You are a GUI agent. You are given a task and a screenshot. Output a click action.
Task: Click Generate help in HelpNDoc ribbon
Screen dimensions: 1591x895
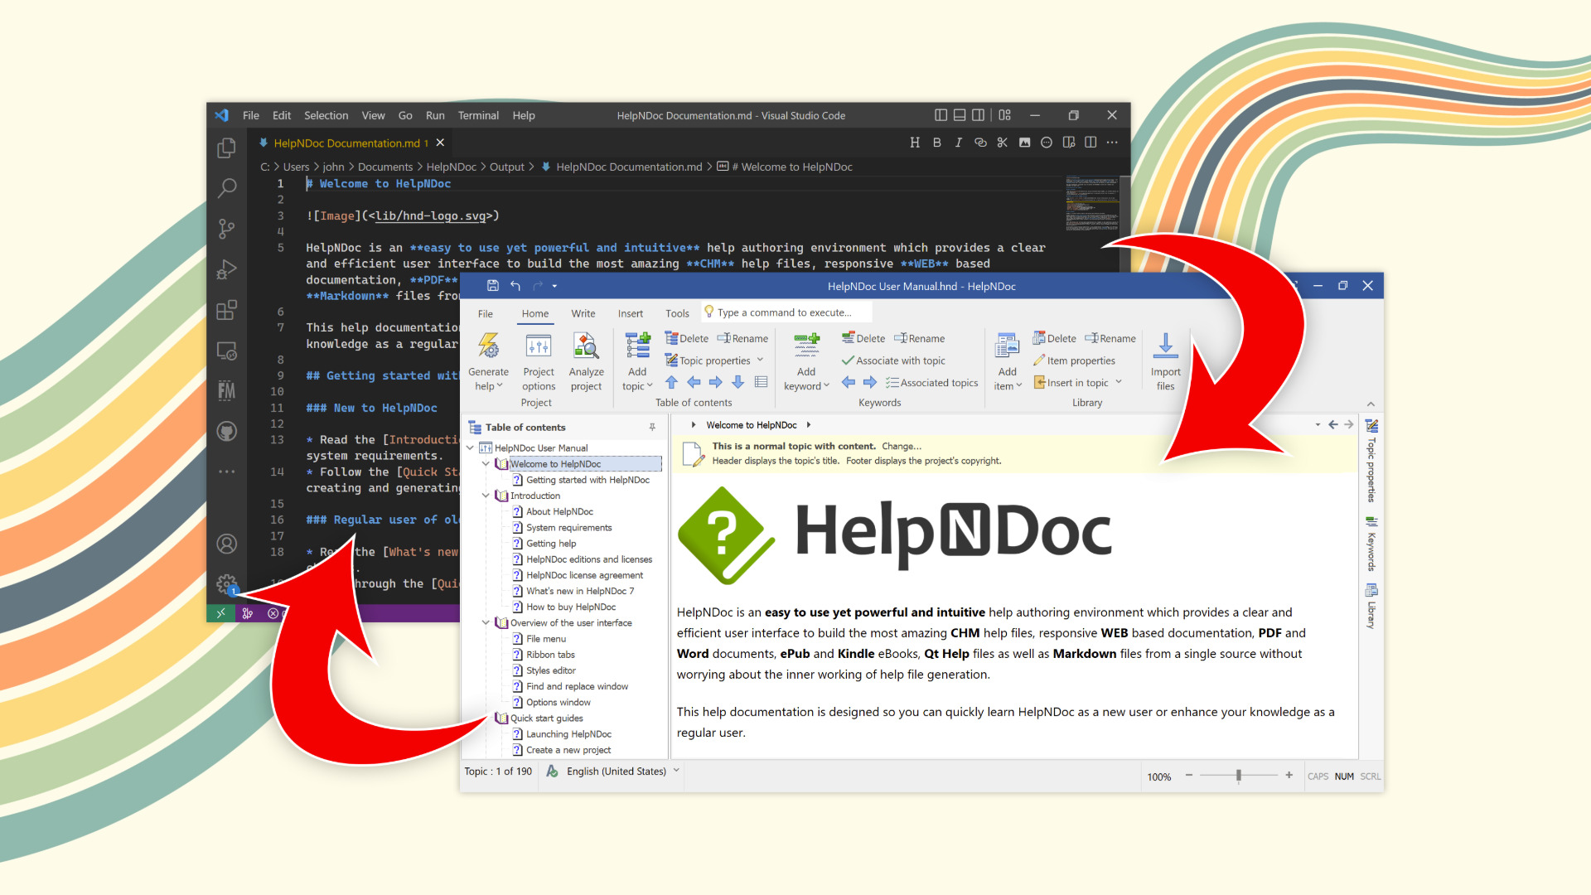coord(488,362)
